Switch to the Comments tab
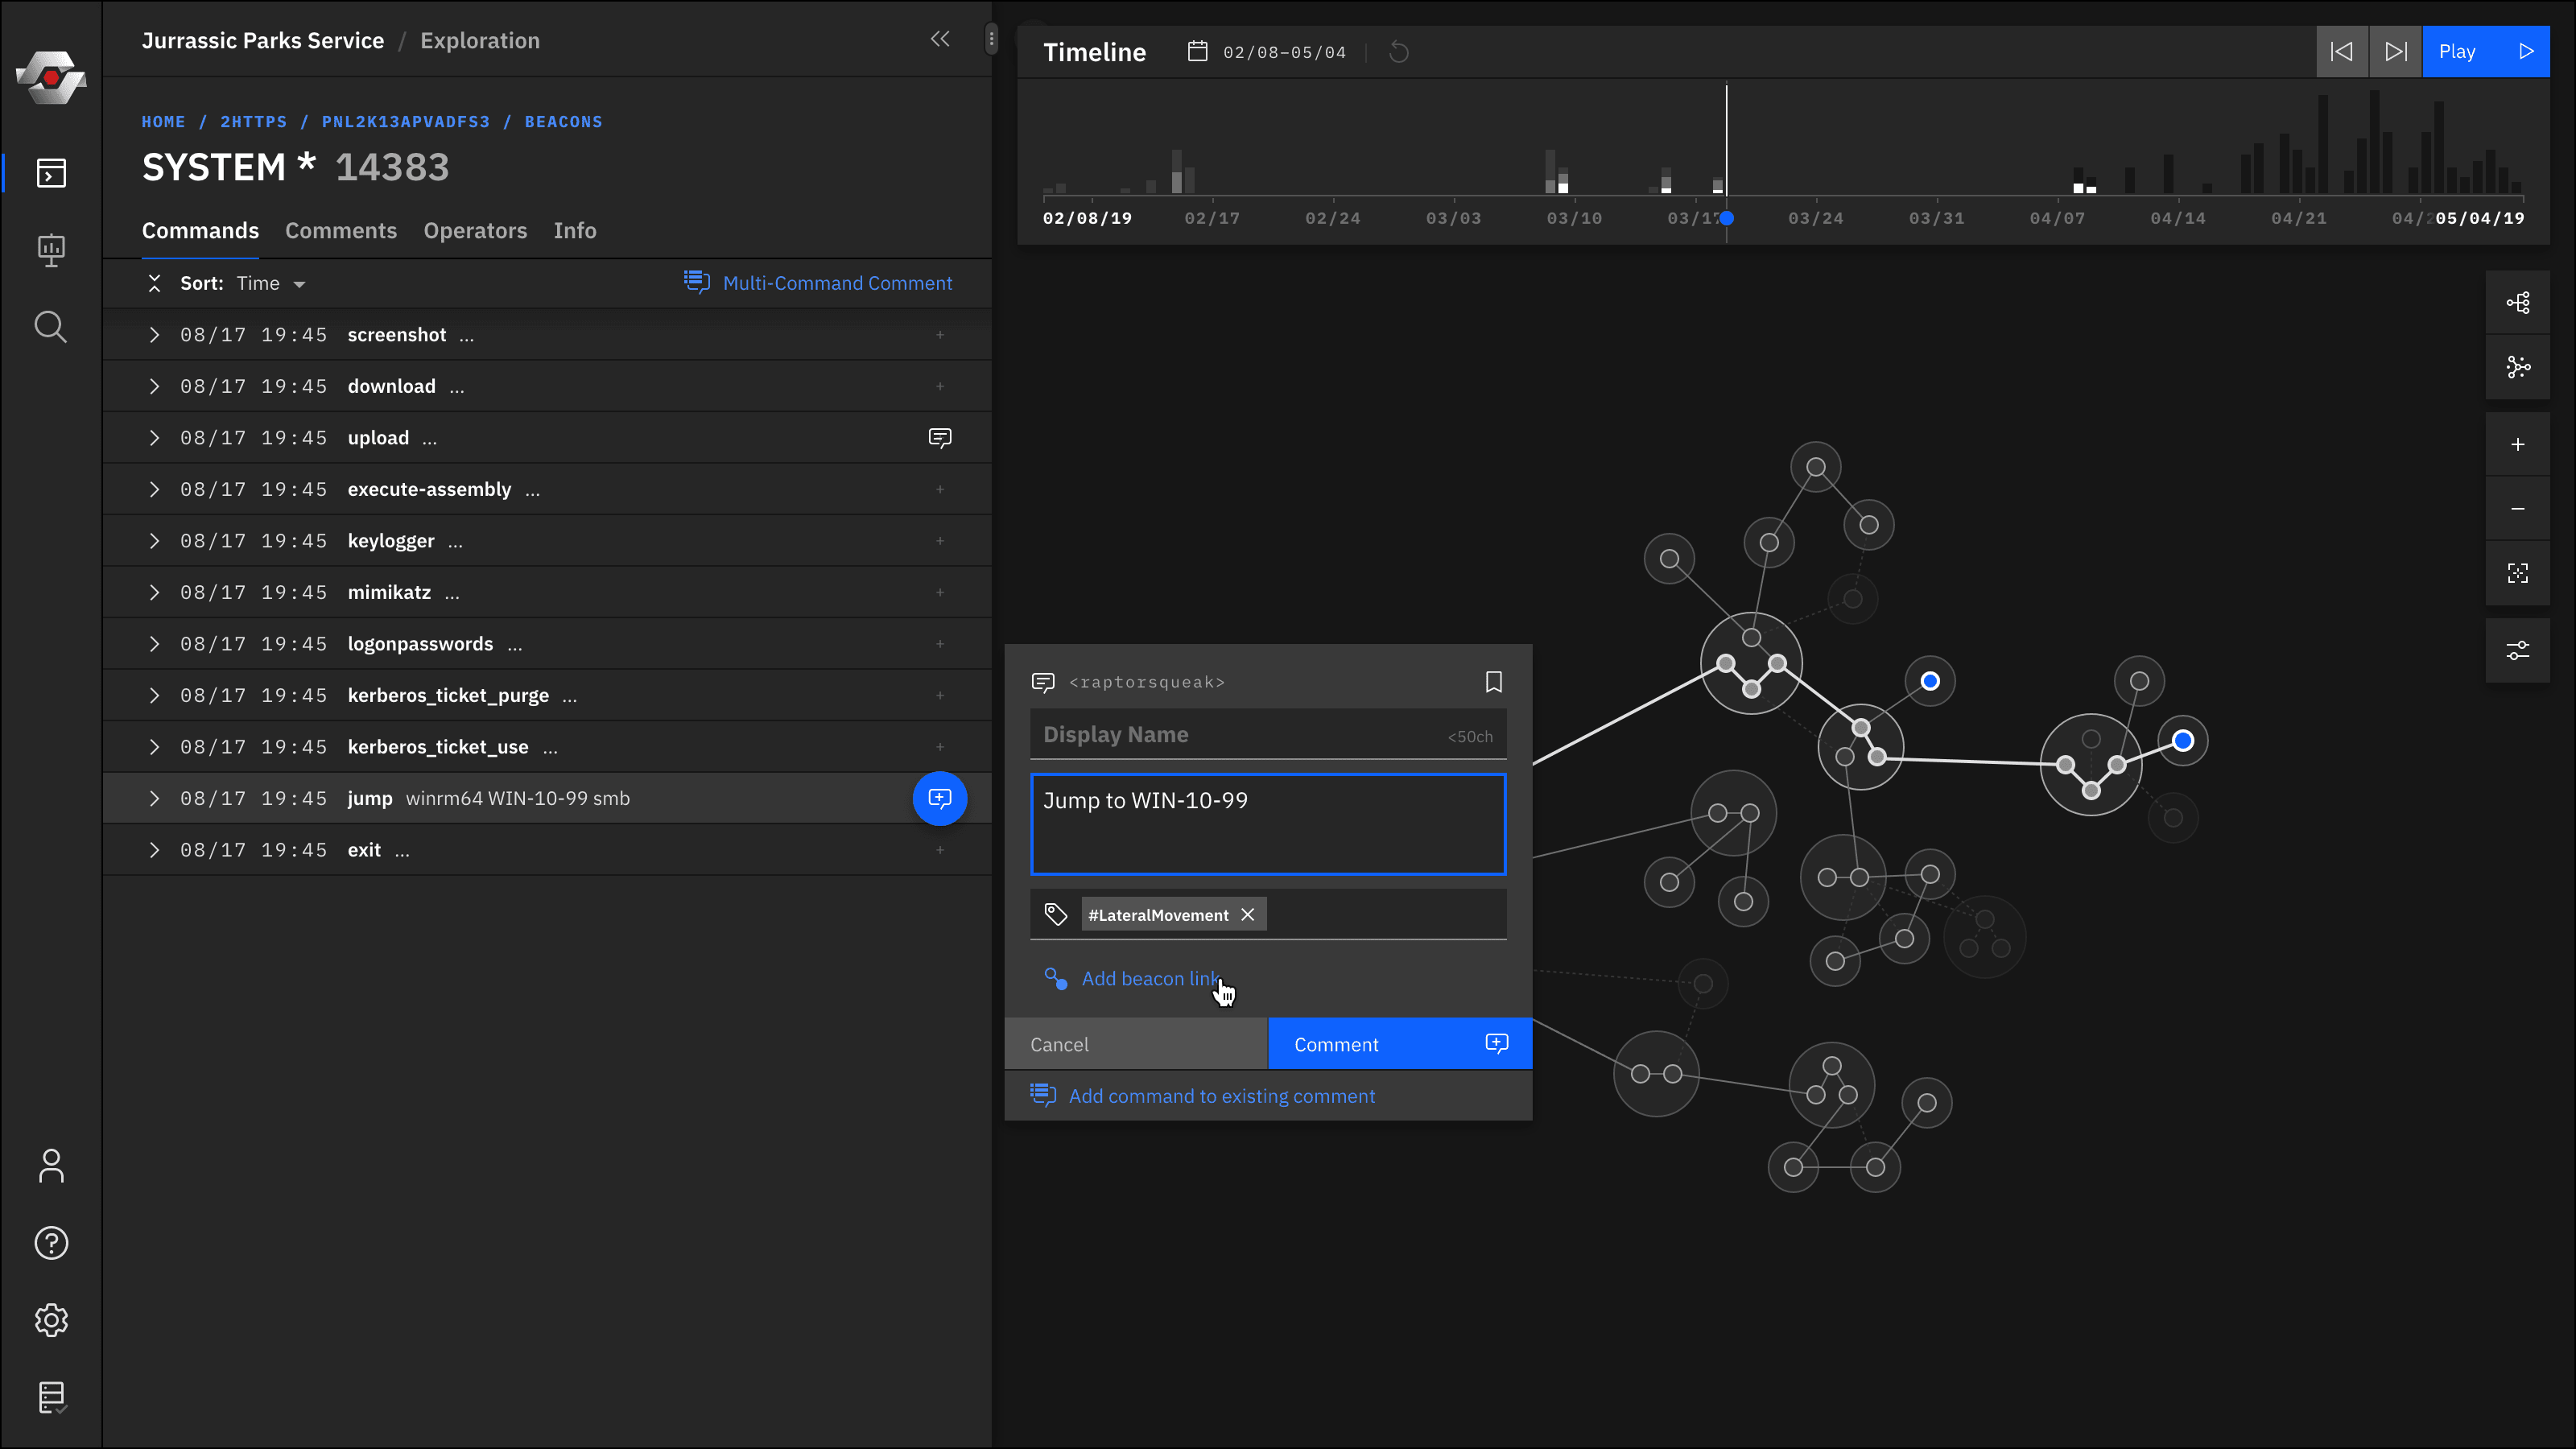This screenshot has width=2576, height=1449. tap(341, 229)
